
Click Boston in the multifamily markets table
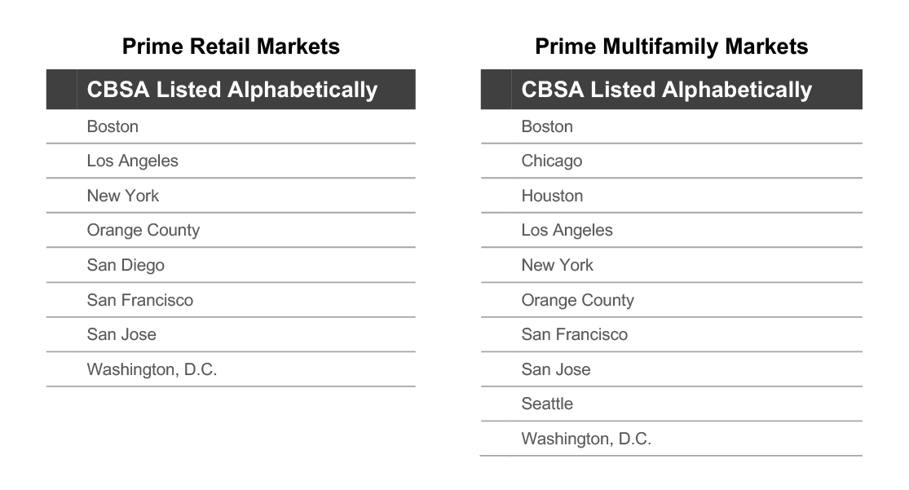547,126
